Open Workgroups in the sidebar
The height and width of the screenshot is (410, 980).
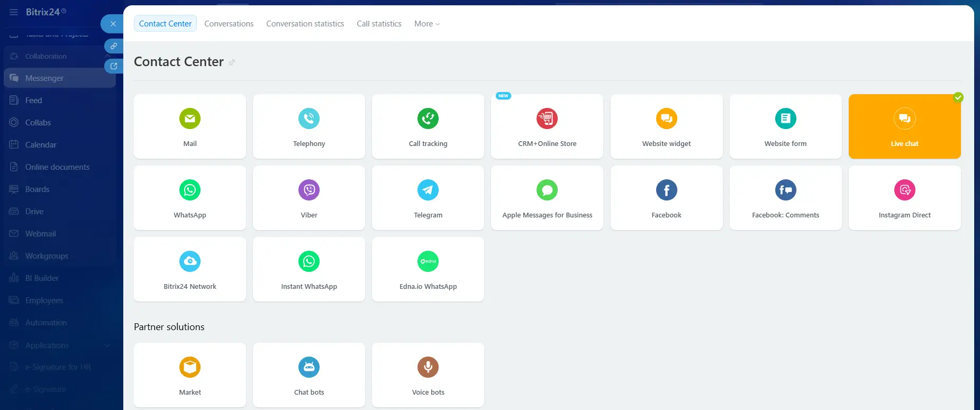coord(59,256)
